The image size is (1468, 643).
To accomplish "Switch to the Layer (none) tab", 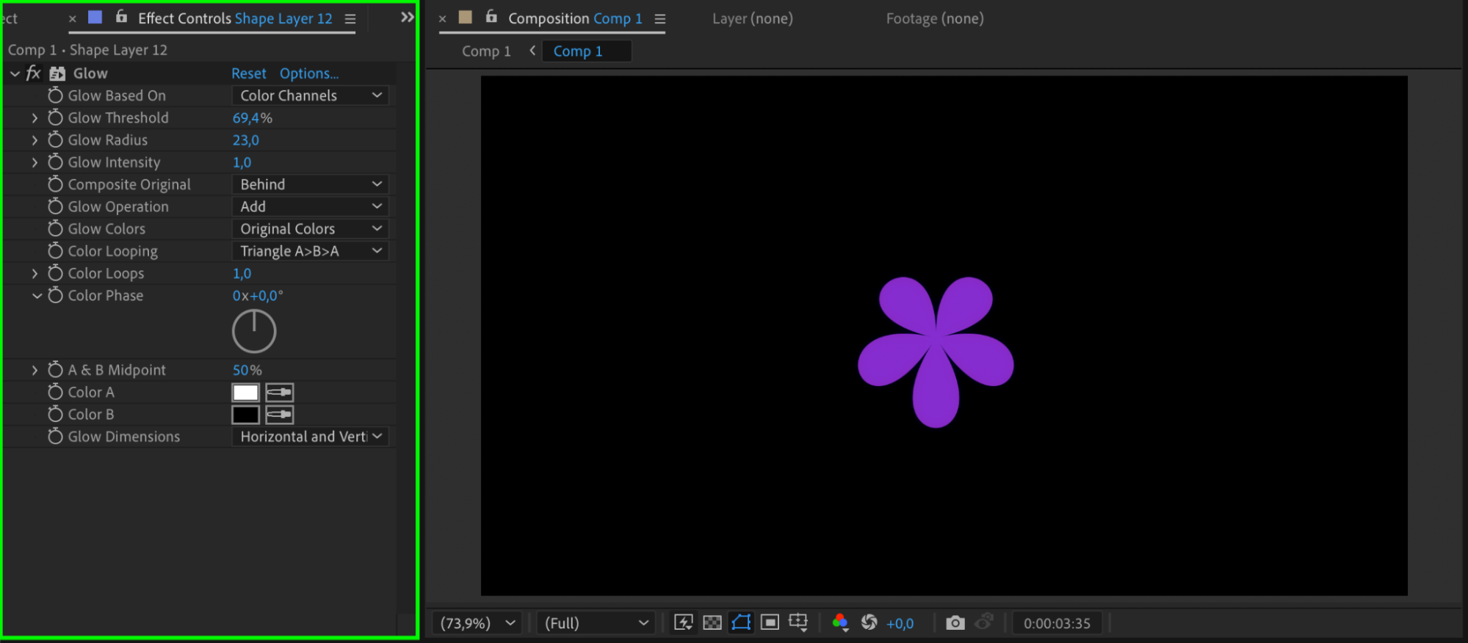I will point(752,18).
